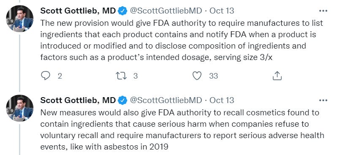337x155 pixels.
Task: Visit @ScottGottliebMD handle on second tweet
Action: point(166,100)
